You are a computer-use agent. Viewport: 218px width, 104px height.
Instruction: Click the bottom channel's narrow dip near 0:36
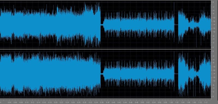click(x=102, y=74)
